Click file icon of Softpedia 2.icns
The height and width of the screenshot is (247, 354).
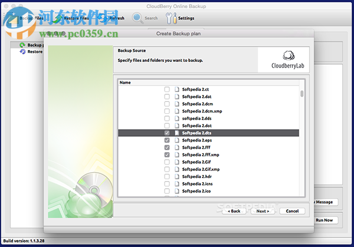pyautogui.click(x=177, y=183)
